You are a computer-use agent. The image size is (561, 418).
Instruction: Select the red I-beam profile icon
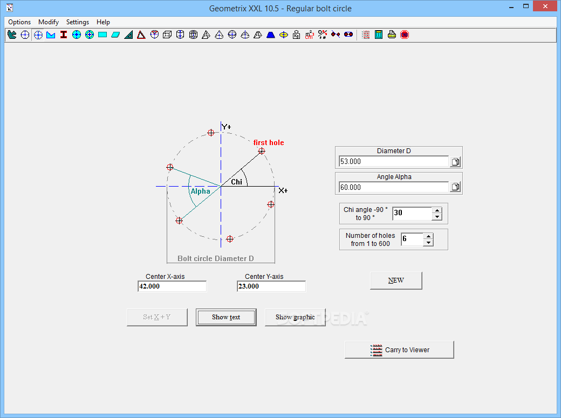pos(64,35)
